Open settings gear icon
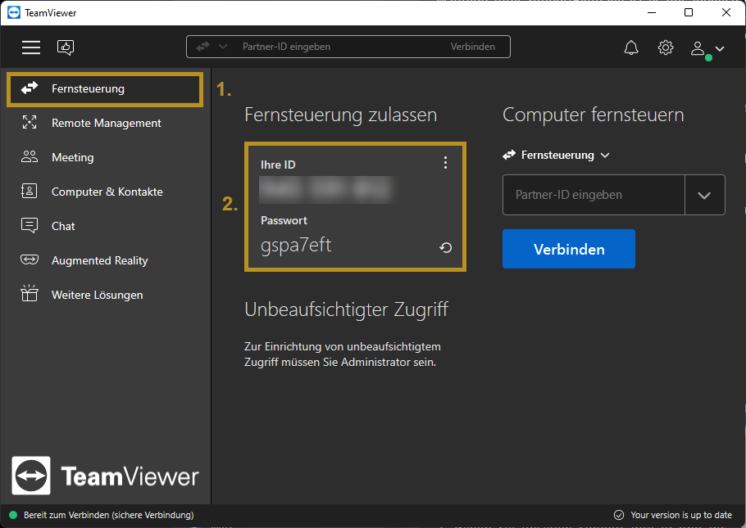746x528 pixels. [666, 47]
